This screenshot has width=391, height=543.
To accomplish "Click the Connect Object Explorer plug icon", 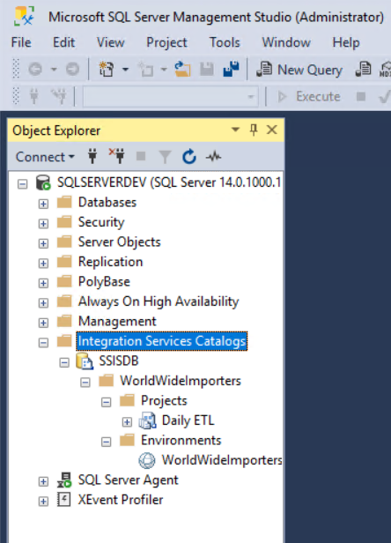I will click(92, 156).
